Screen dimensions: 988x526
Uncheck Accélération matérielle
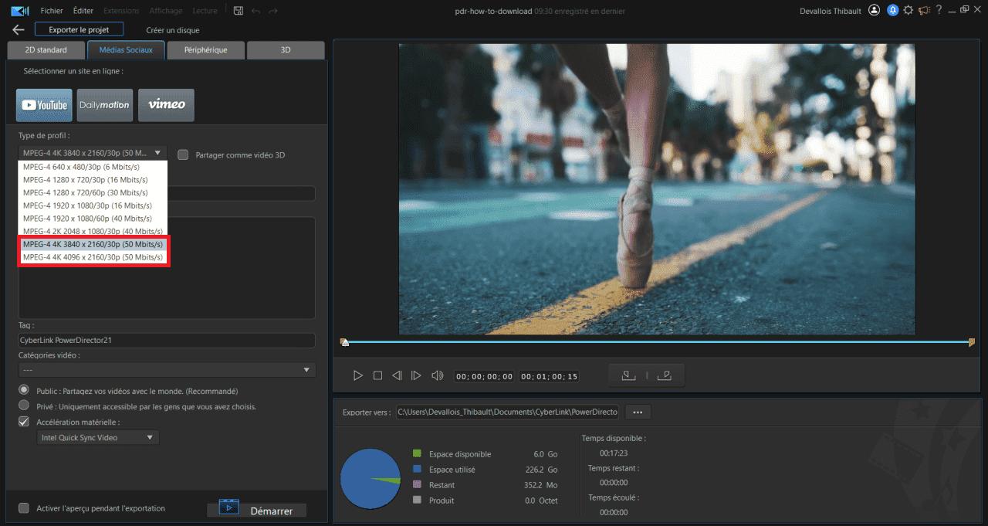coord(24,422)
